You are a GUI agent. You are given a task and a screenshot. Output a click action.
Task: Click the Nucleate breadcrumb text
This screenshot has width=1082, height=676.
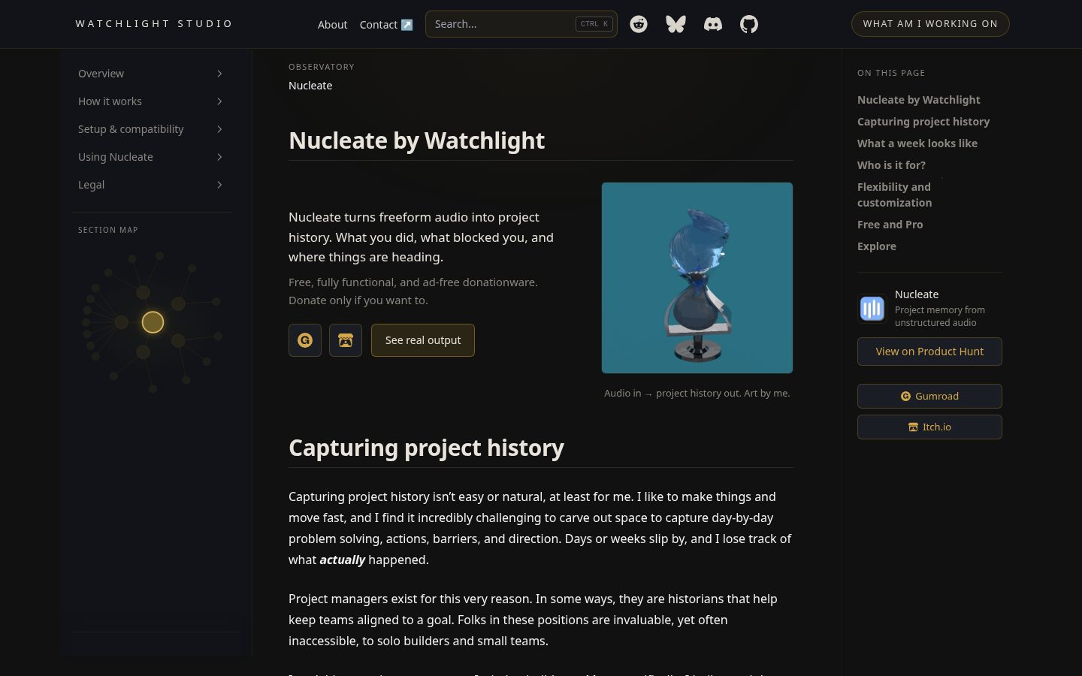310,86
